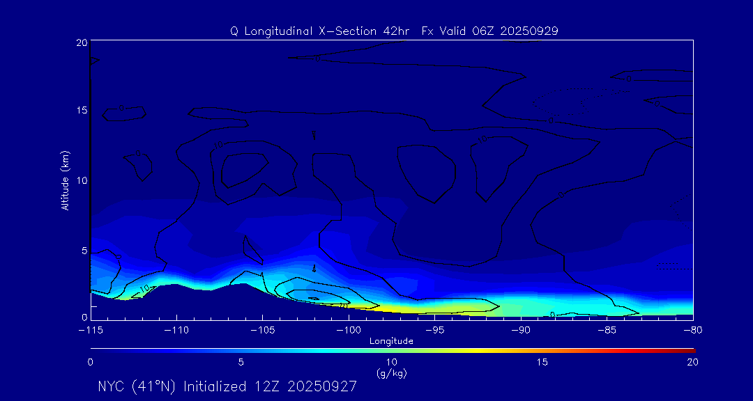753x401 pixels.
Task: Click the "(g/kg)" units label
Action: (391, 374)
